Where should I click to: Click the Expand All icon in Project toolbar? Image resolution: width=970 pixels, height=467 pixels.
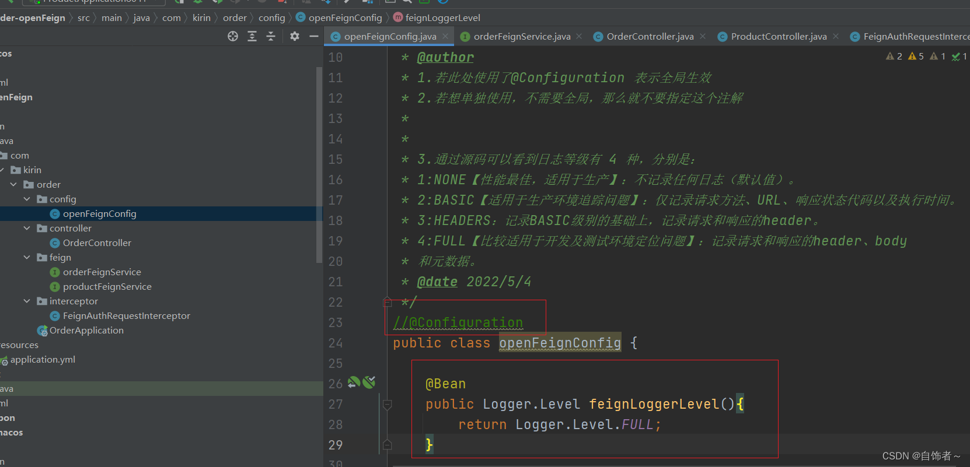pyautogui.click(x=252, y=36)
